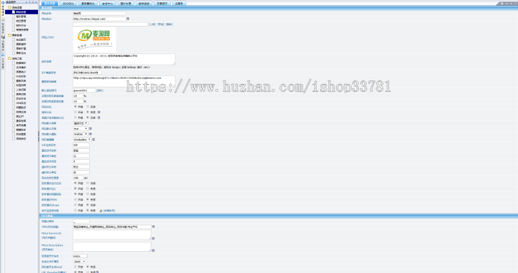Click the help icon in the IP auto-redirect row
Screen dimensions: 518x273
99,117
